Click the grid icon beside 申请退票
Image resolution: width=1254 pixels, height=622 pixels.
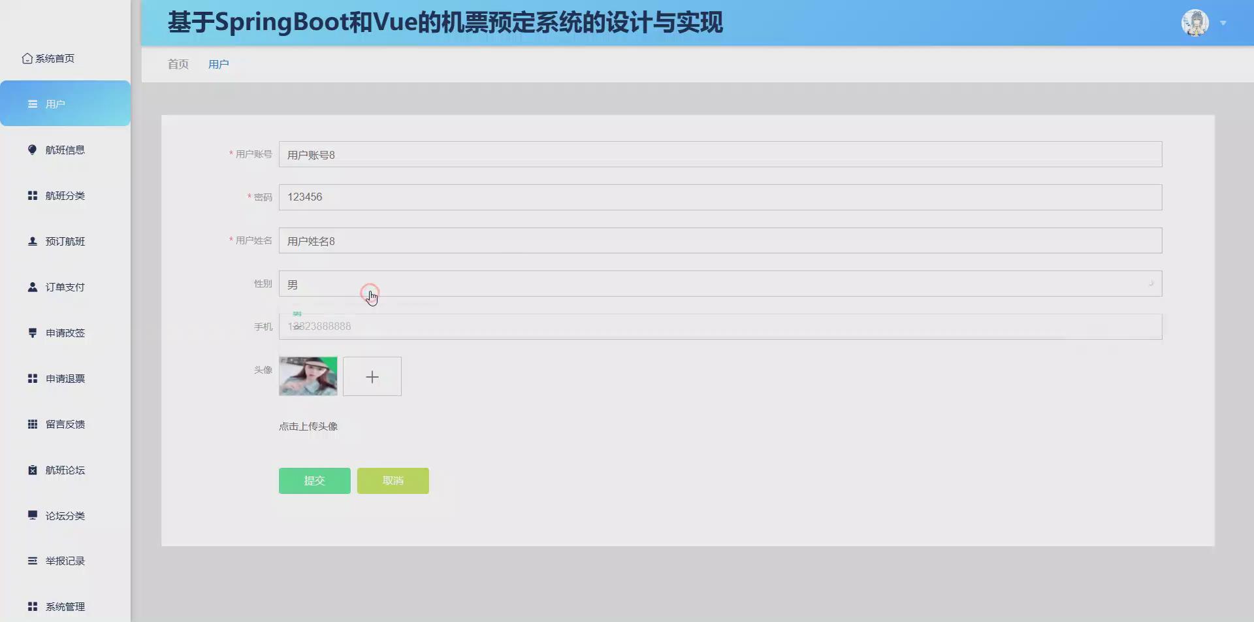[33, 378]
